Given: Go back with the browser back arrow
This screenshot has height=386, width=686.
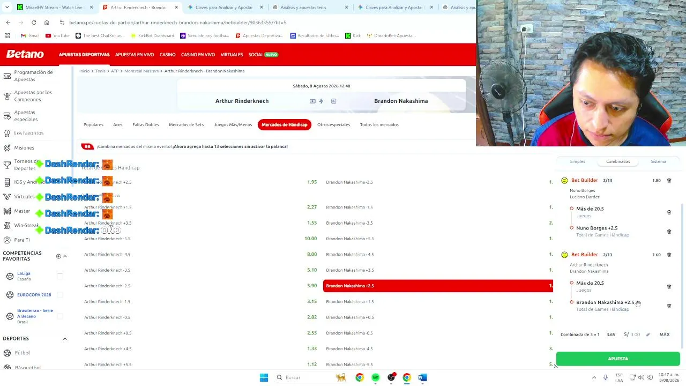Looking at the screenshot, I should (x=8, y=23).
